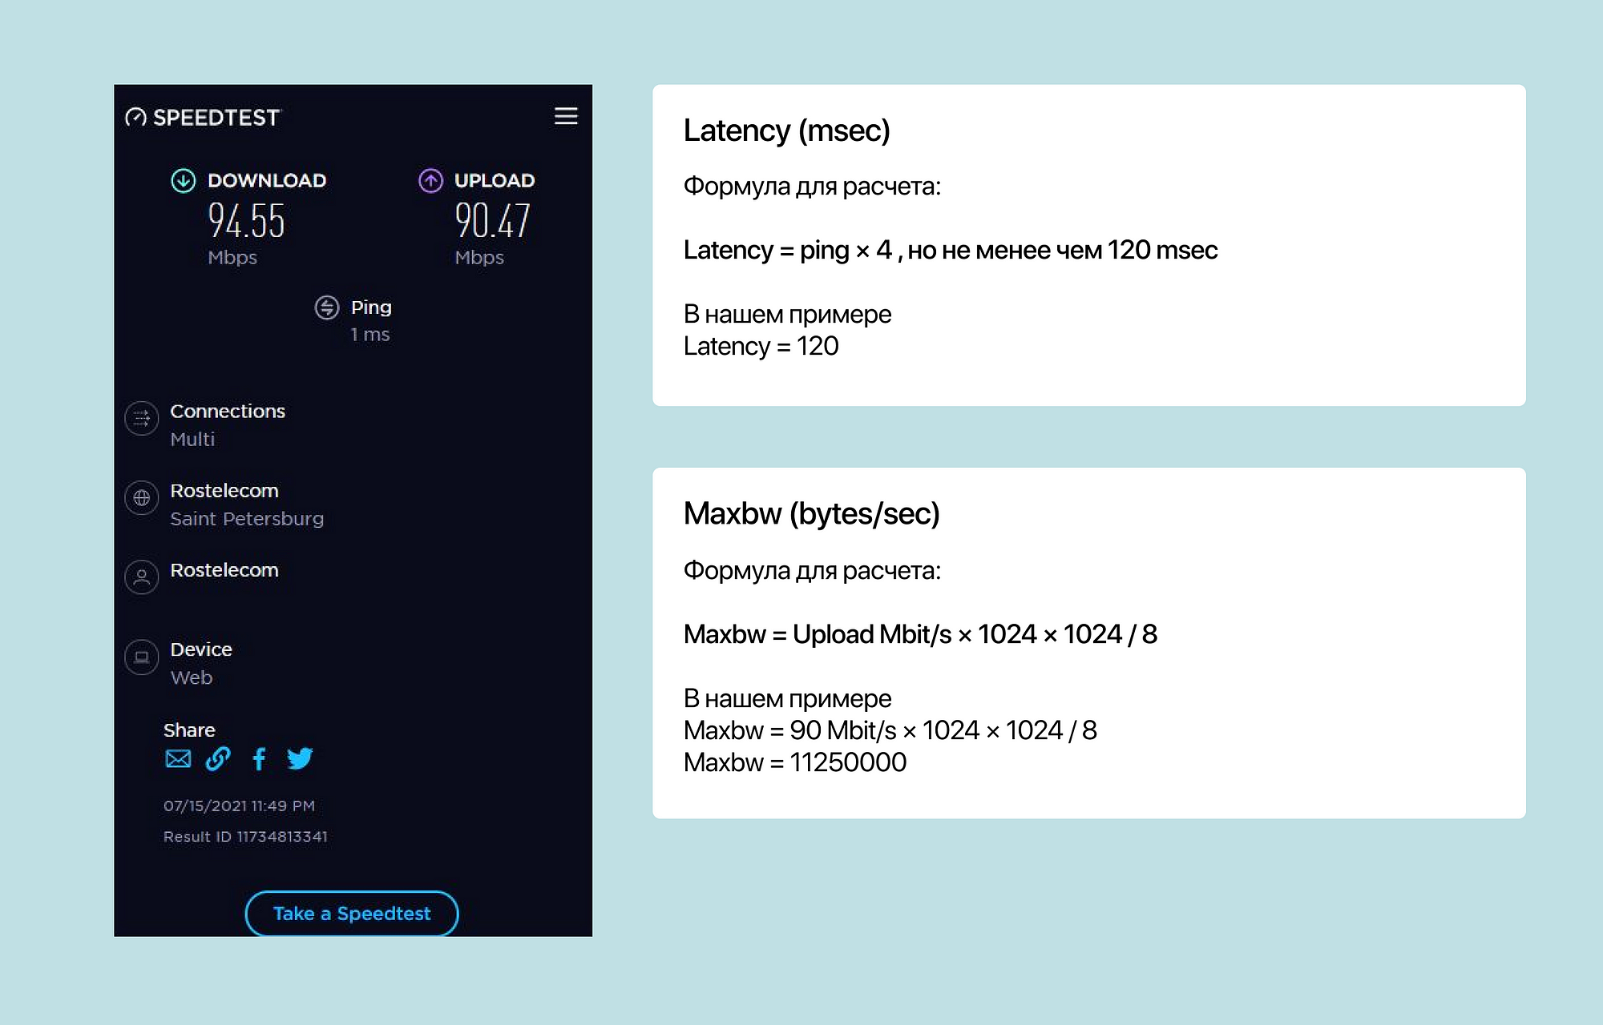Click the DOWNLOAD label
Image resolution: width=1603 pixels, height=1025 pixels.
(x=267, y=181)
